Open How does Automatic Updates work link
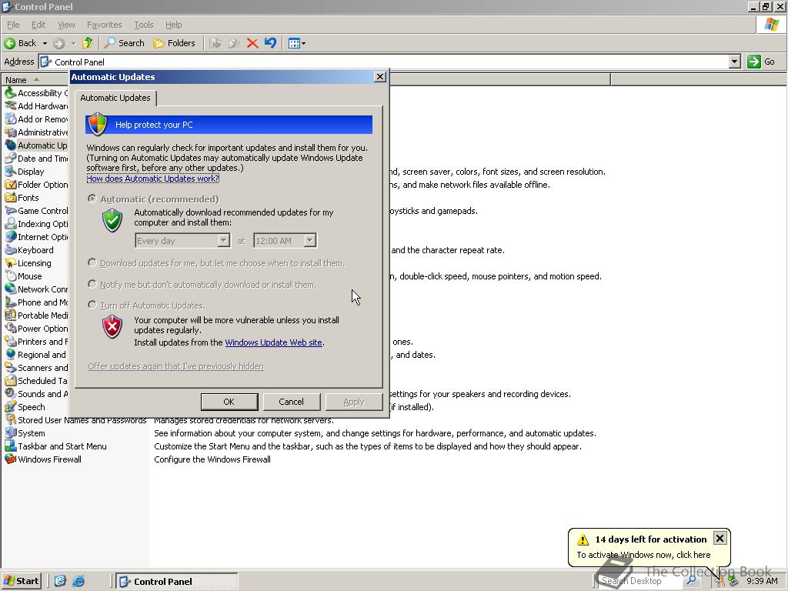The height and width of the screenshot is (591, 788). pyautogui.click(x=153, y=179)
